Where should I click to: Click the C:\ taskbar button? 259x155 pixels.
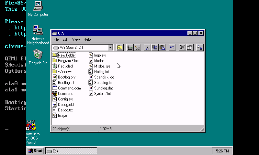pyautogui.click(x=71, y=151)
